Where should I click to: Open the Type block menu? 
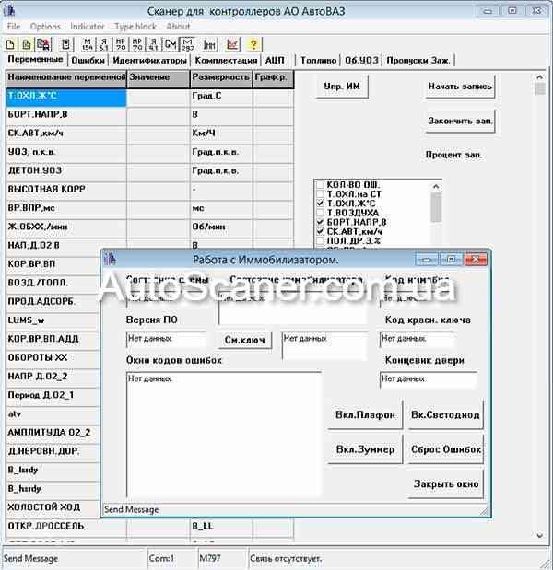135,27
